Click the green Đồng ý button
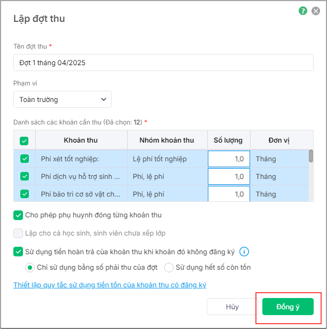The height and width of the screenshot is (329, 327). click(x=287, y=307)
